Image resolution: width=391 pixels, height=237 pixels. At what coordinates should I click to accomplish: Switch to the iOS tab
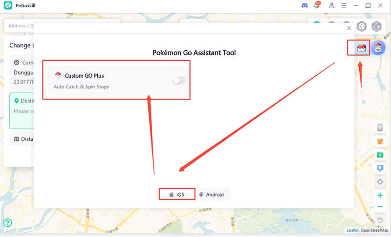(177, 194)
